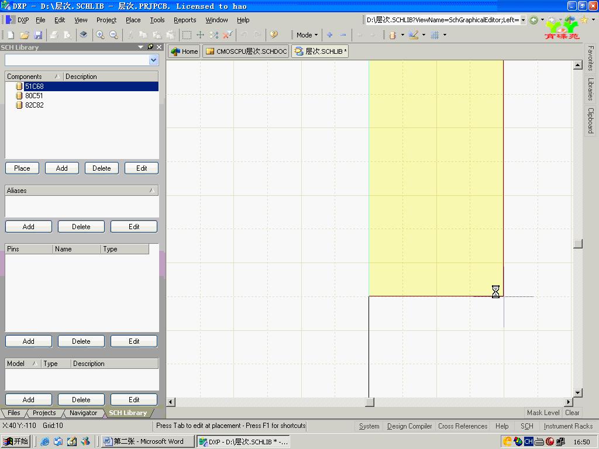Click the deselect all icon
This screenshot has height=449, width=599.
pos(214,35)
